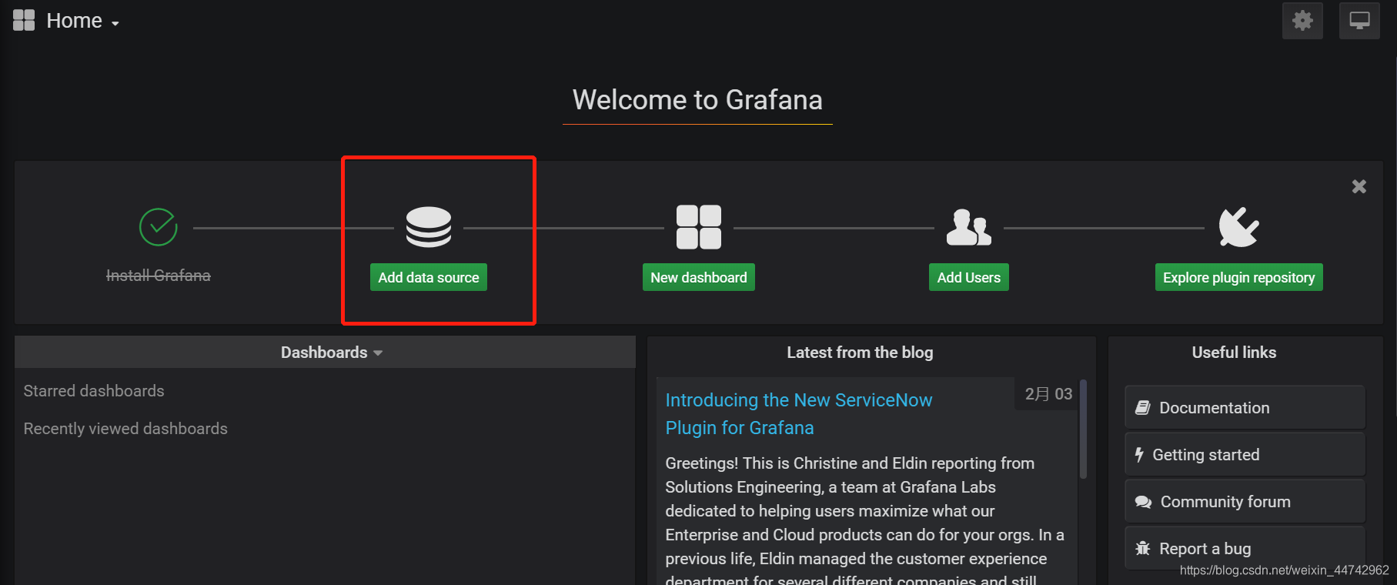This screenshot has height=585, width=1397.
Task: Click the Welcome to Grafana heading
Action: 697,100
